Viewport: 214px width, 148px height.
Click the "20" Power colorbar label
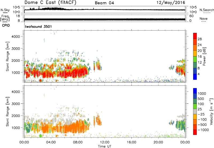point(200,51)
